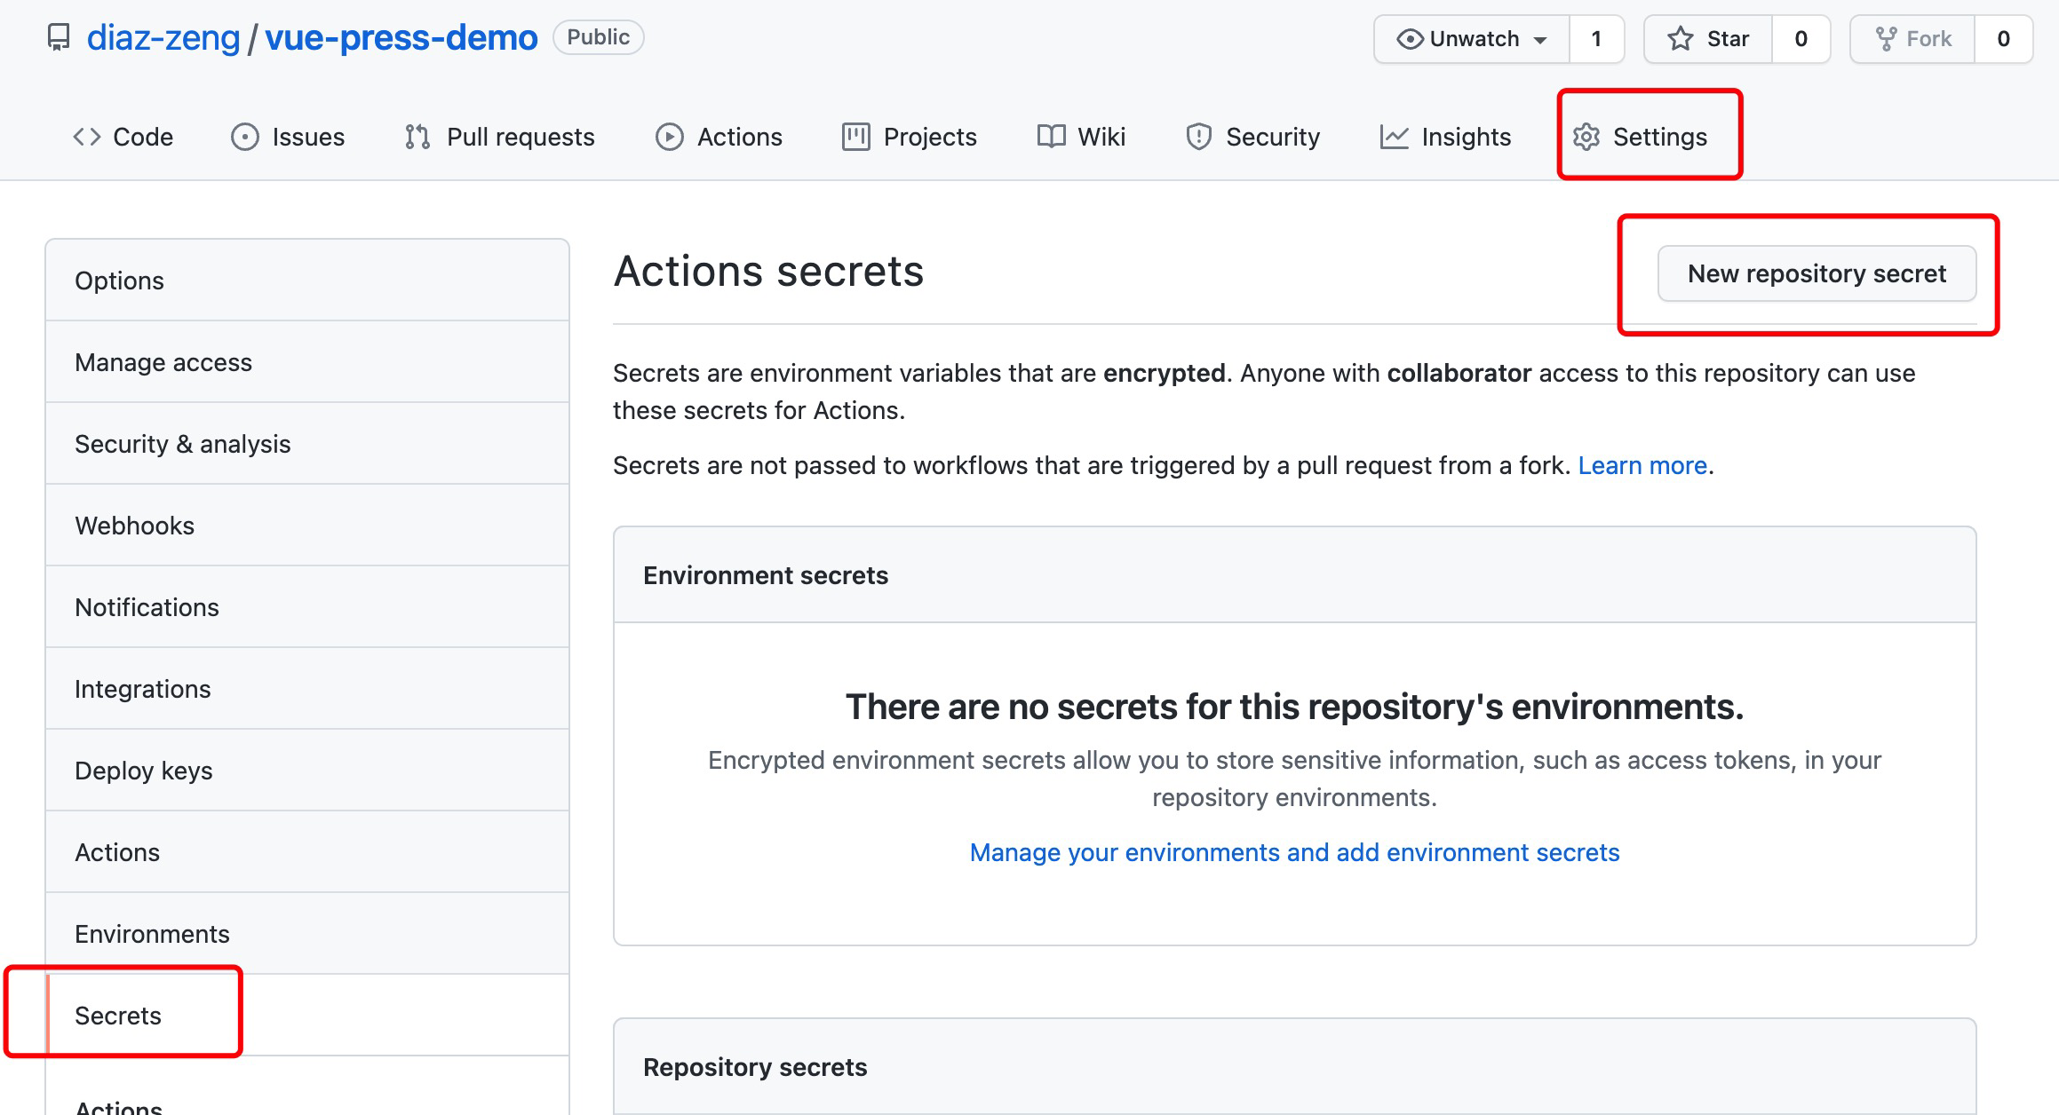Open the Settings tab

(x=1640, y=137)
